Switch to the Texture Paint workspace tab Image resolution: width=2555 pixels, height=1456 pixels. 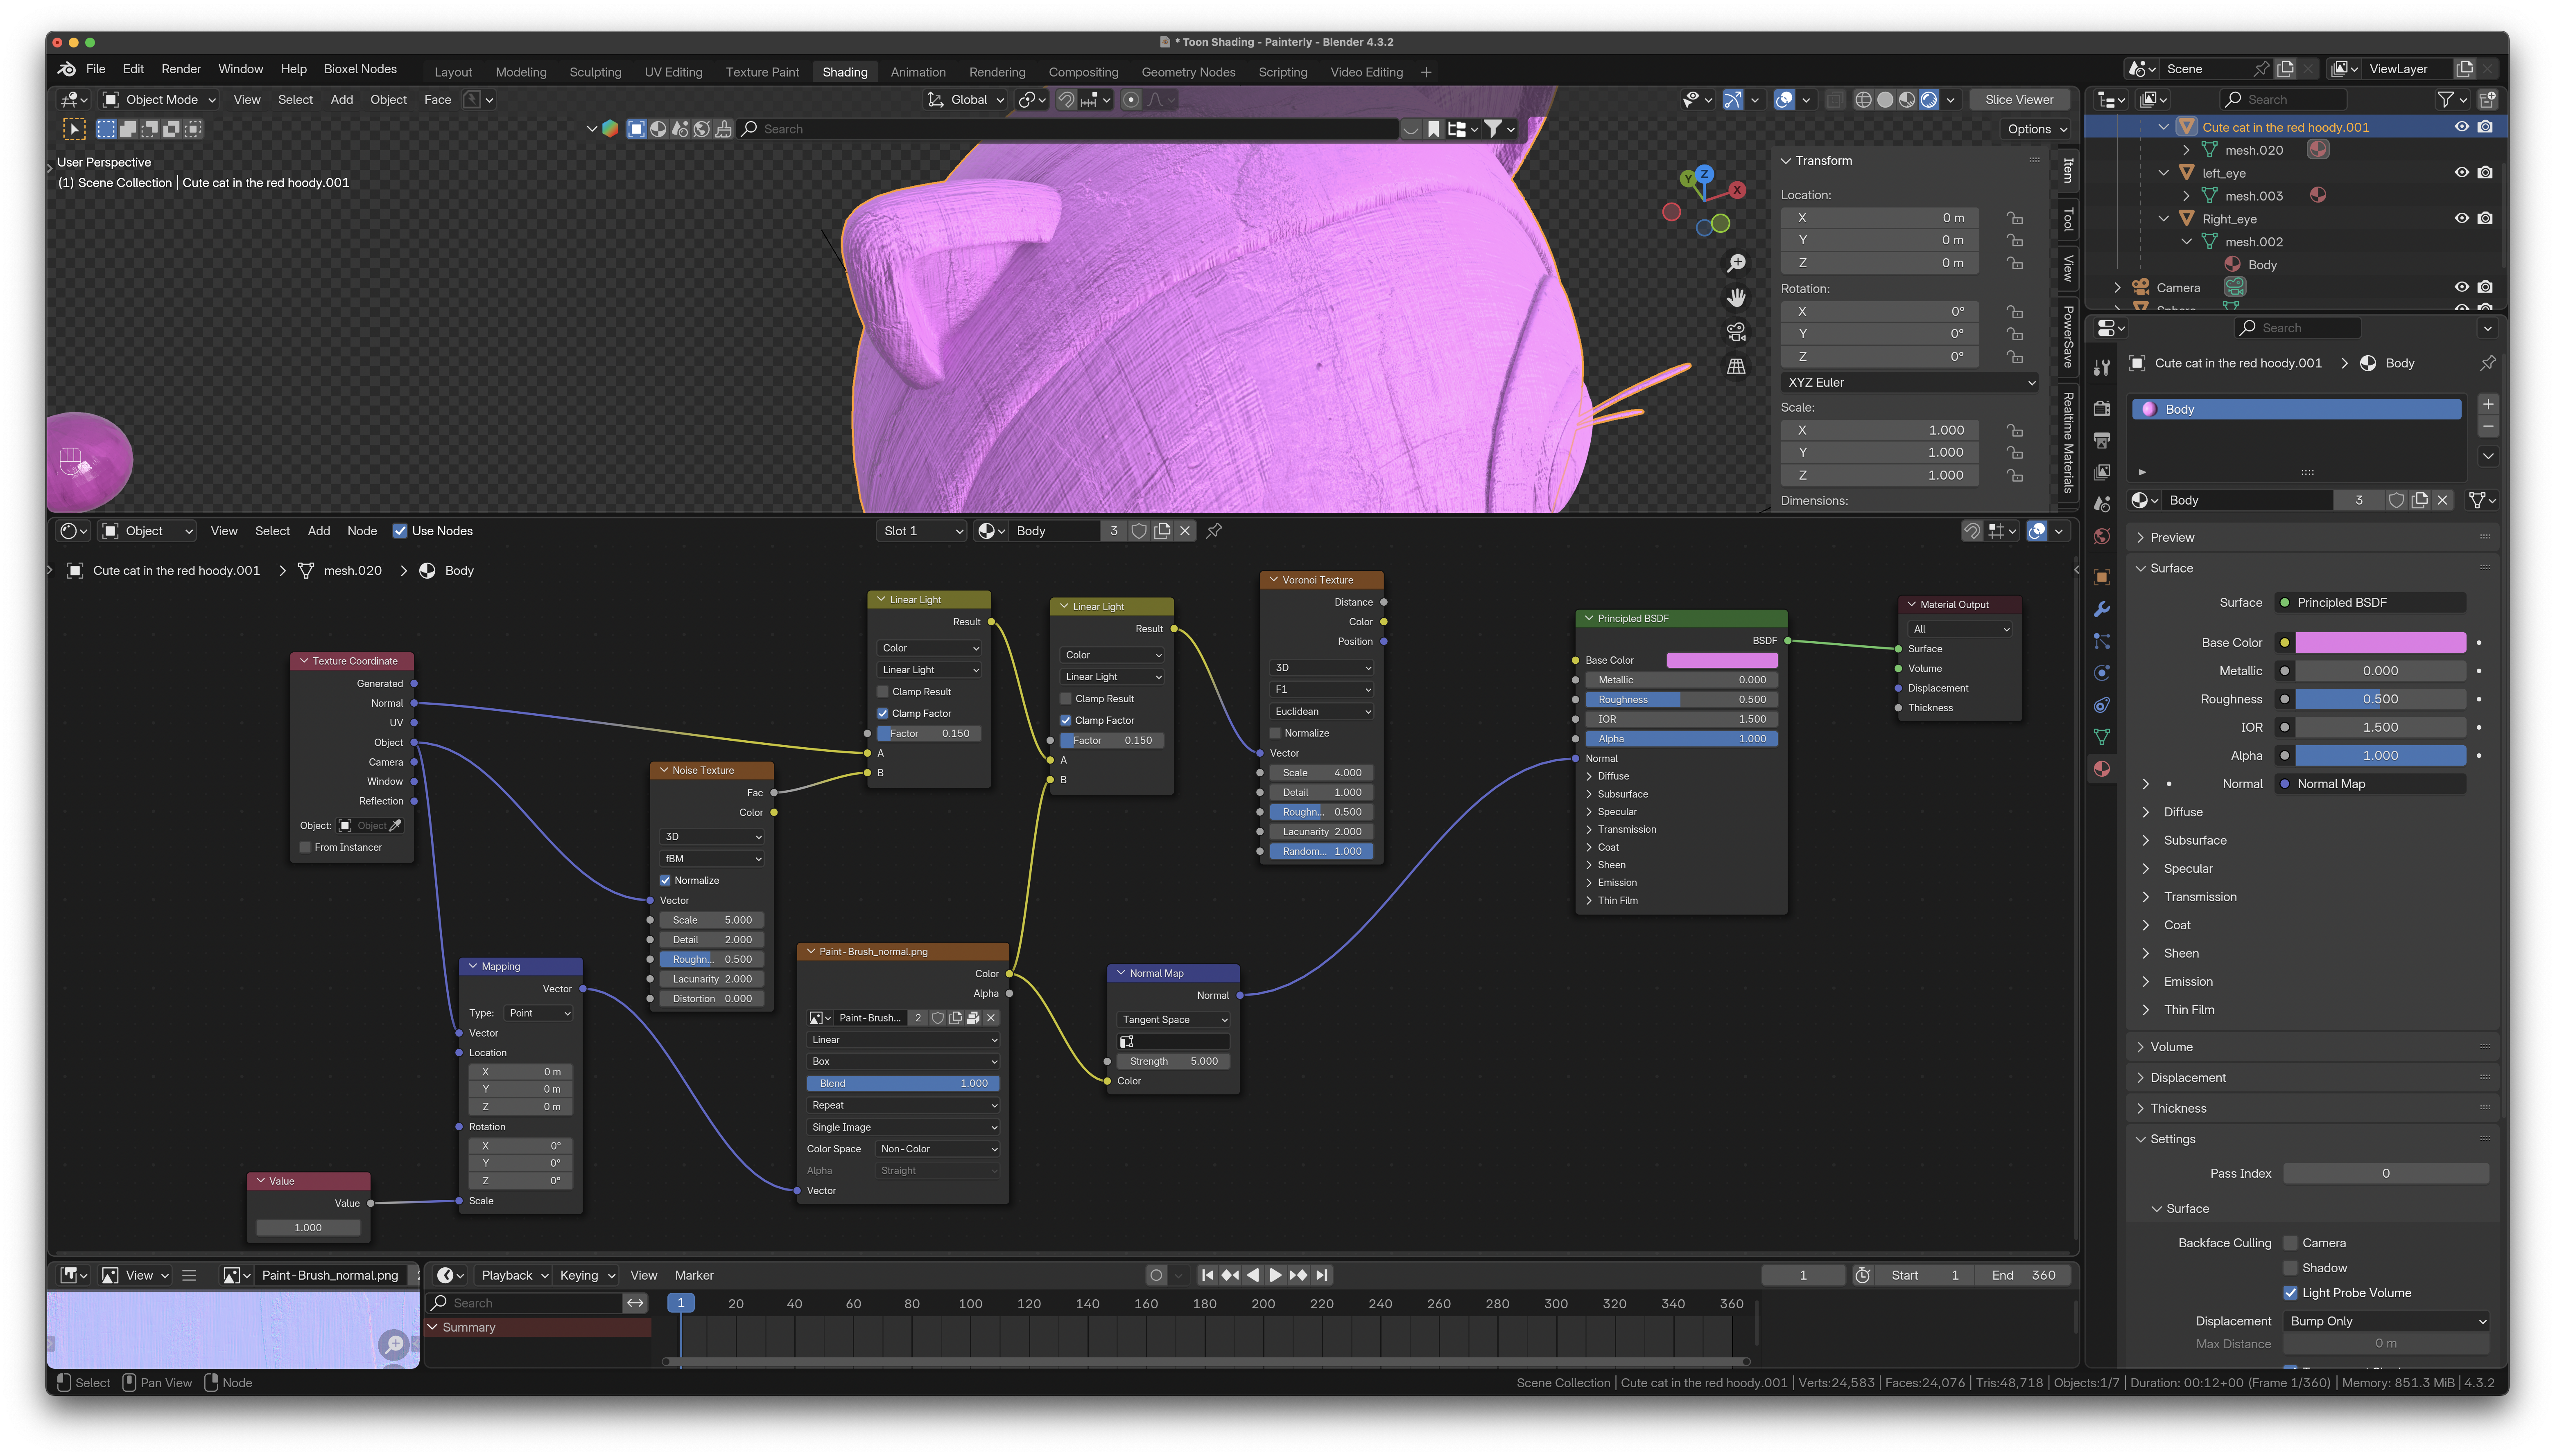[x=762, y=72]
